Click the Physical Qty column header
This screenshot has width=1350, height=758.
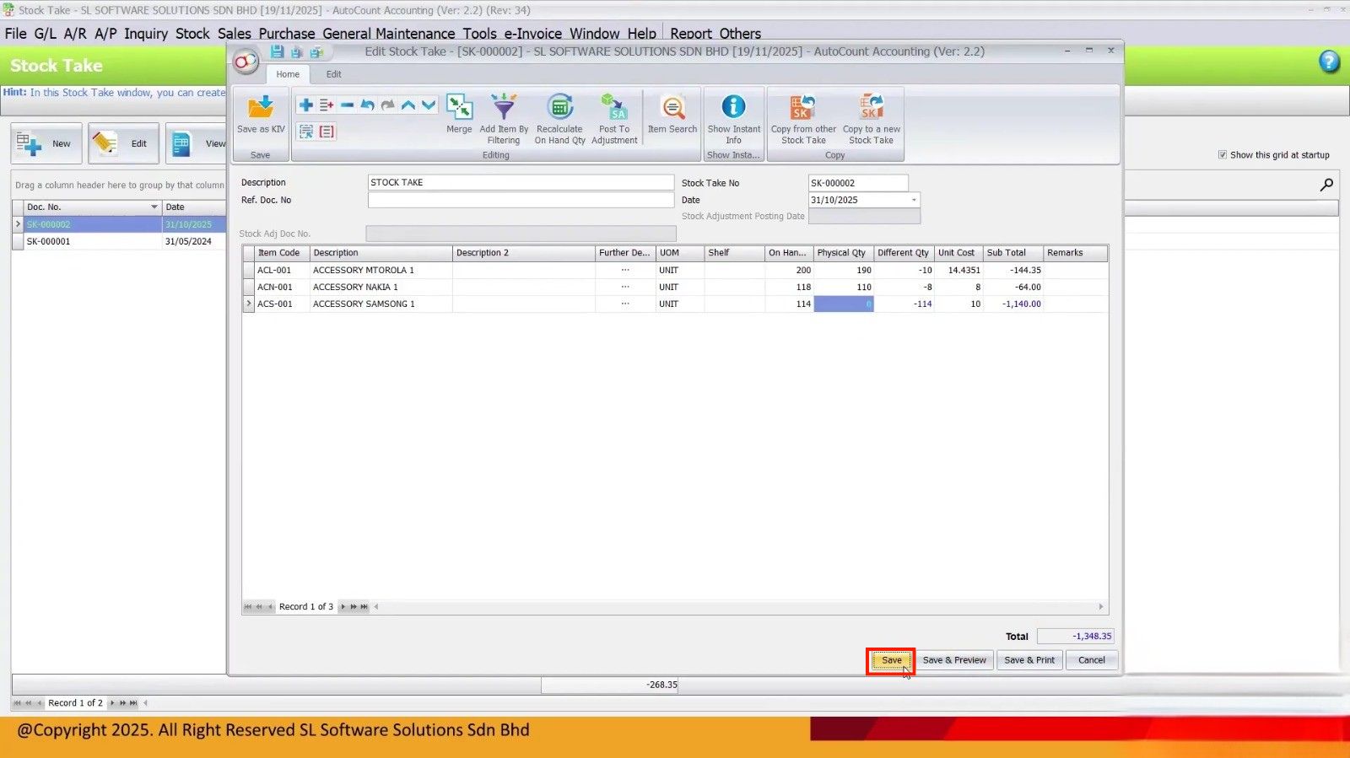tap(841, 253)
